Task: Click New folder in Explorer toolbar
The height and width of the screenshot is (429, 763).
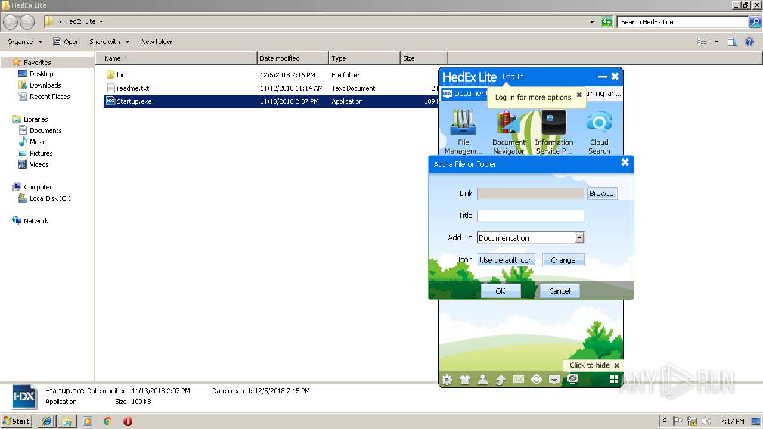Action: pyautogui.click(x=157, y=42)
